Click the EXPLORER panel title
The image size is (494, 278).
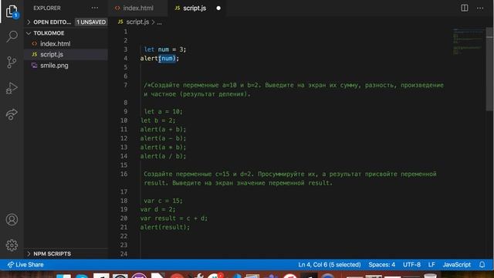(x=47, y=8)
